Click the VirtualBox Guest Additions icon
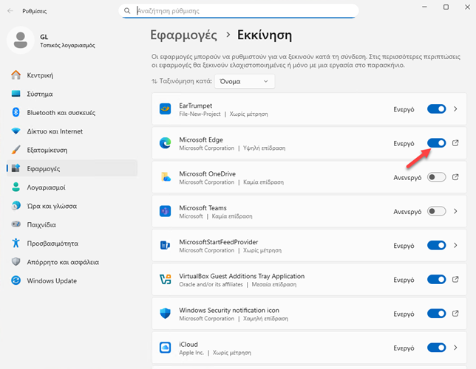476x369 pixels. [165, 279]
